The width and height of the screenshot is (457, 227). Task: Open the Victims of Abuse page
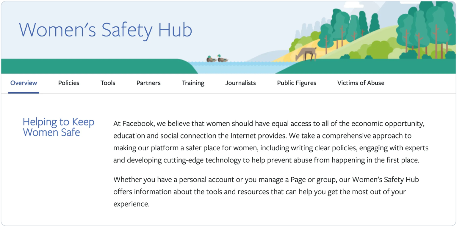361,83
